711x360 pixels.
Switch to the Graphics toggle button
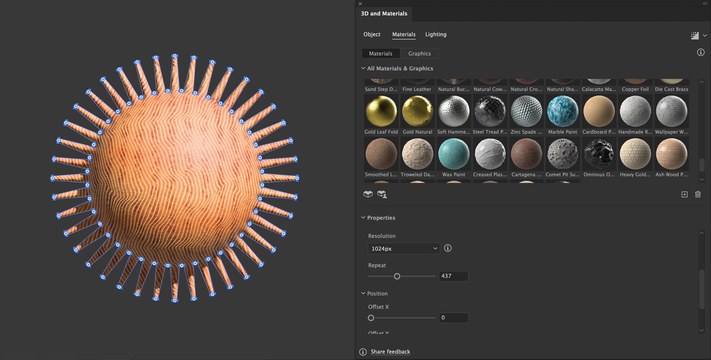(419, 54)
